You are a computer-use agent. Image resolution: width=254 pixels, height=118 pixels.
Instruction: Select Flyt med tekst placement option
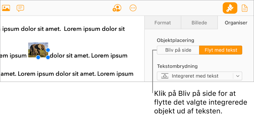221,50
